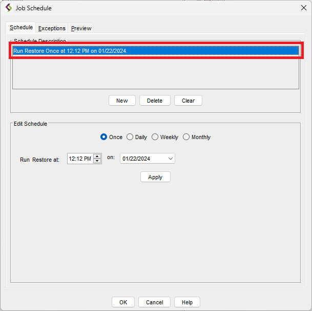312x311 pixels.
Task: Select the Once radio button
Action: tap(104, 137)
